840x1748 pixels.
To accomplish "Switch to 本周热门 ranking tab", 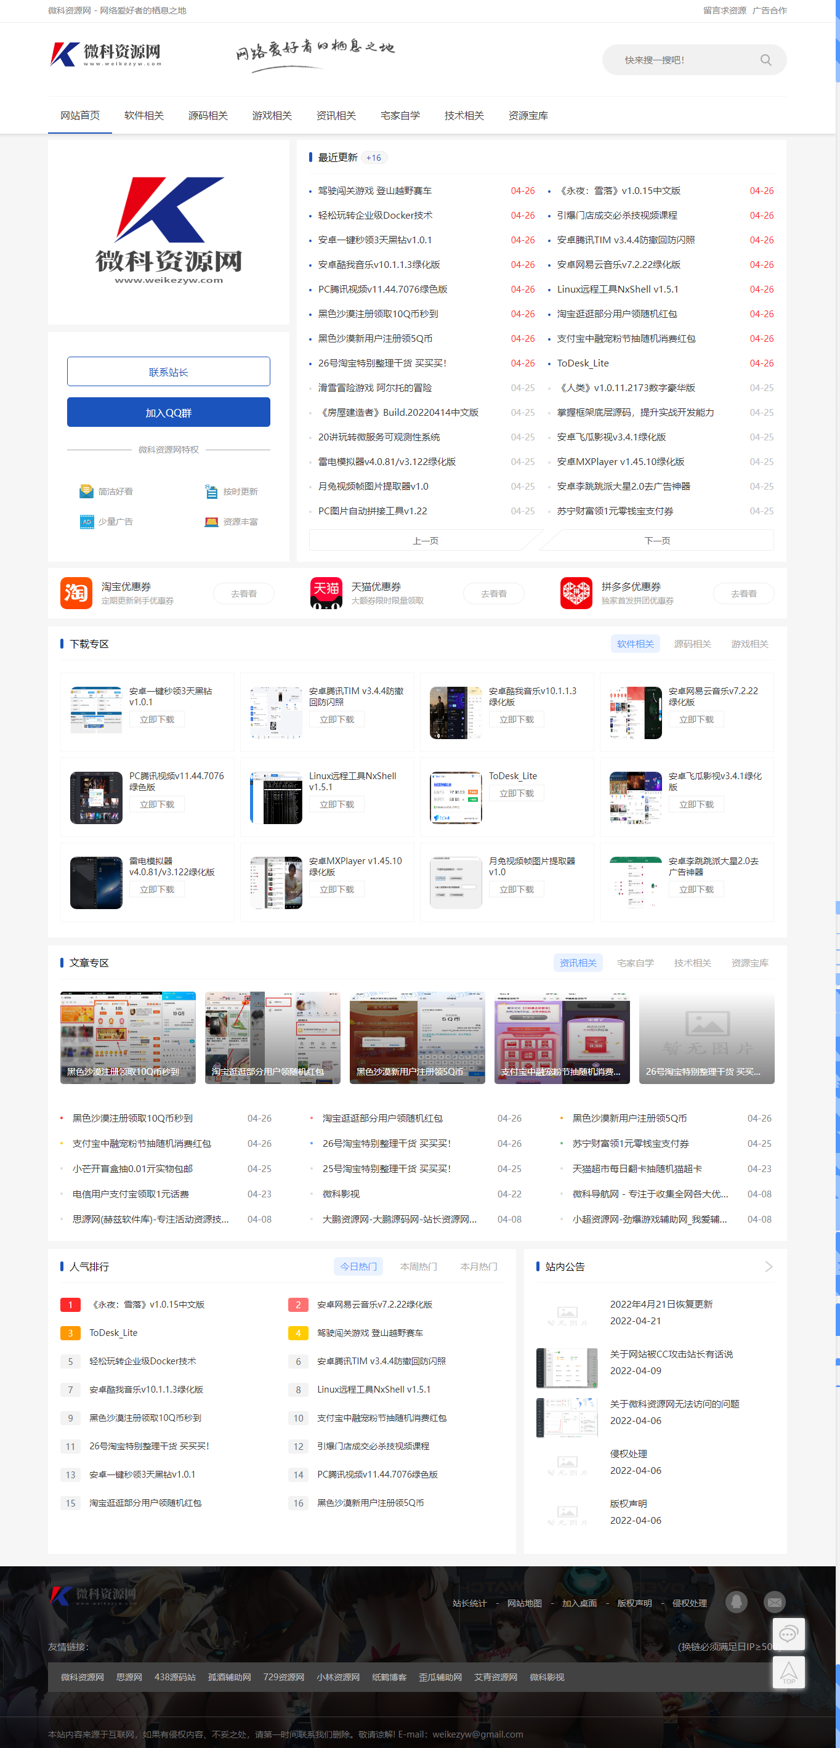I will [418, 1266].
